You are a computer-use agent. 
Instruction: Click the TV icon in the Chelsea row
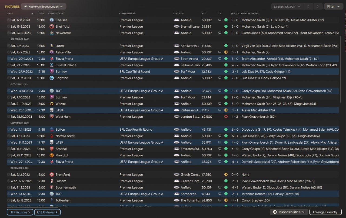coord(220,20)
